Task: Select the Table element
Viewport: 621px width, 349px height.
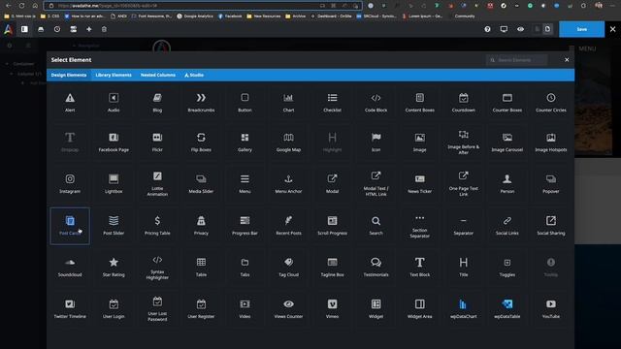Action: [201, 268]
